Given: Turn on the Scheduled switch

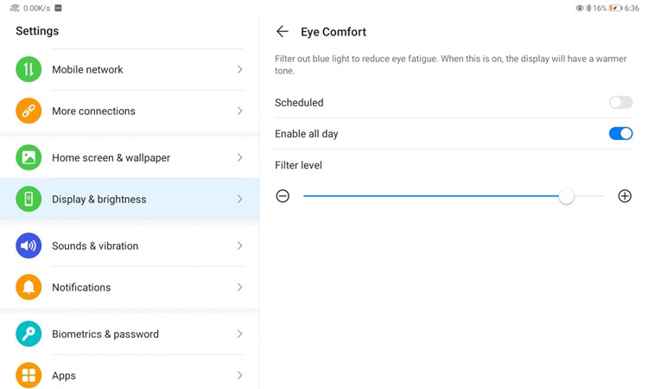Looking at the screenshot, I should point(620,103).
